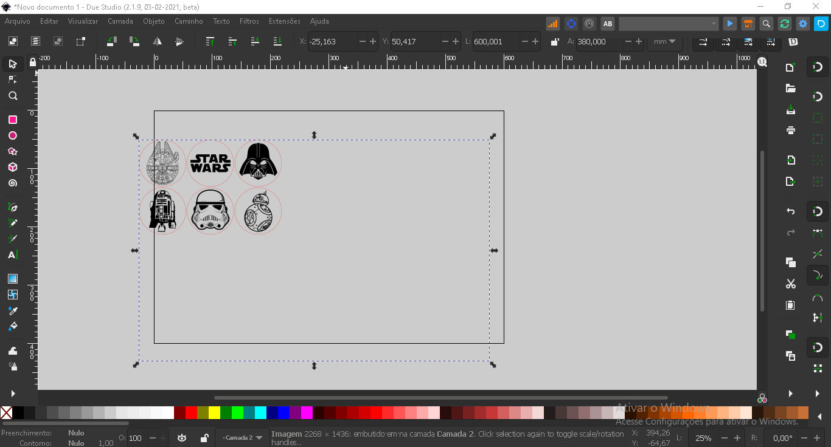Open the Camada menu

[120, 21]
